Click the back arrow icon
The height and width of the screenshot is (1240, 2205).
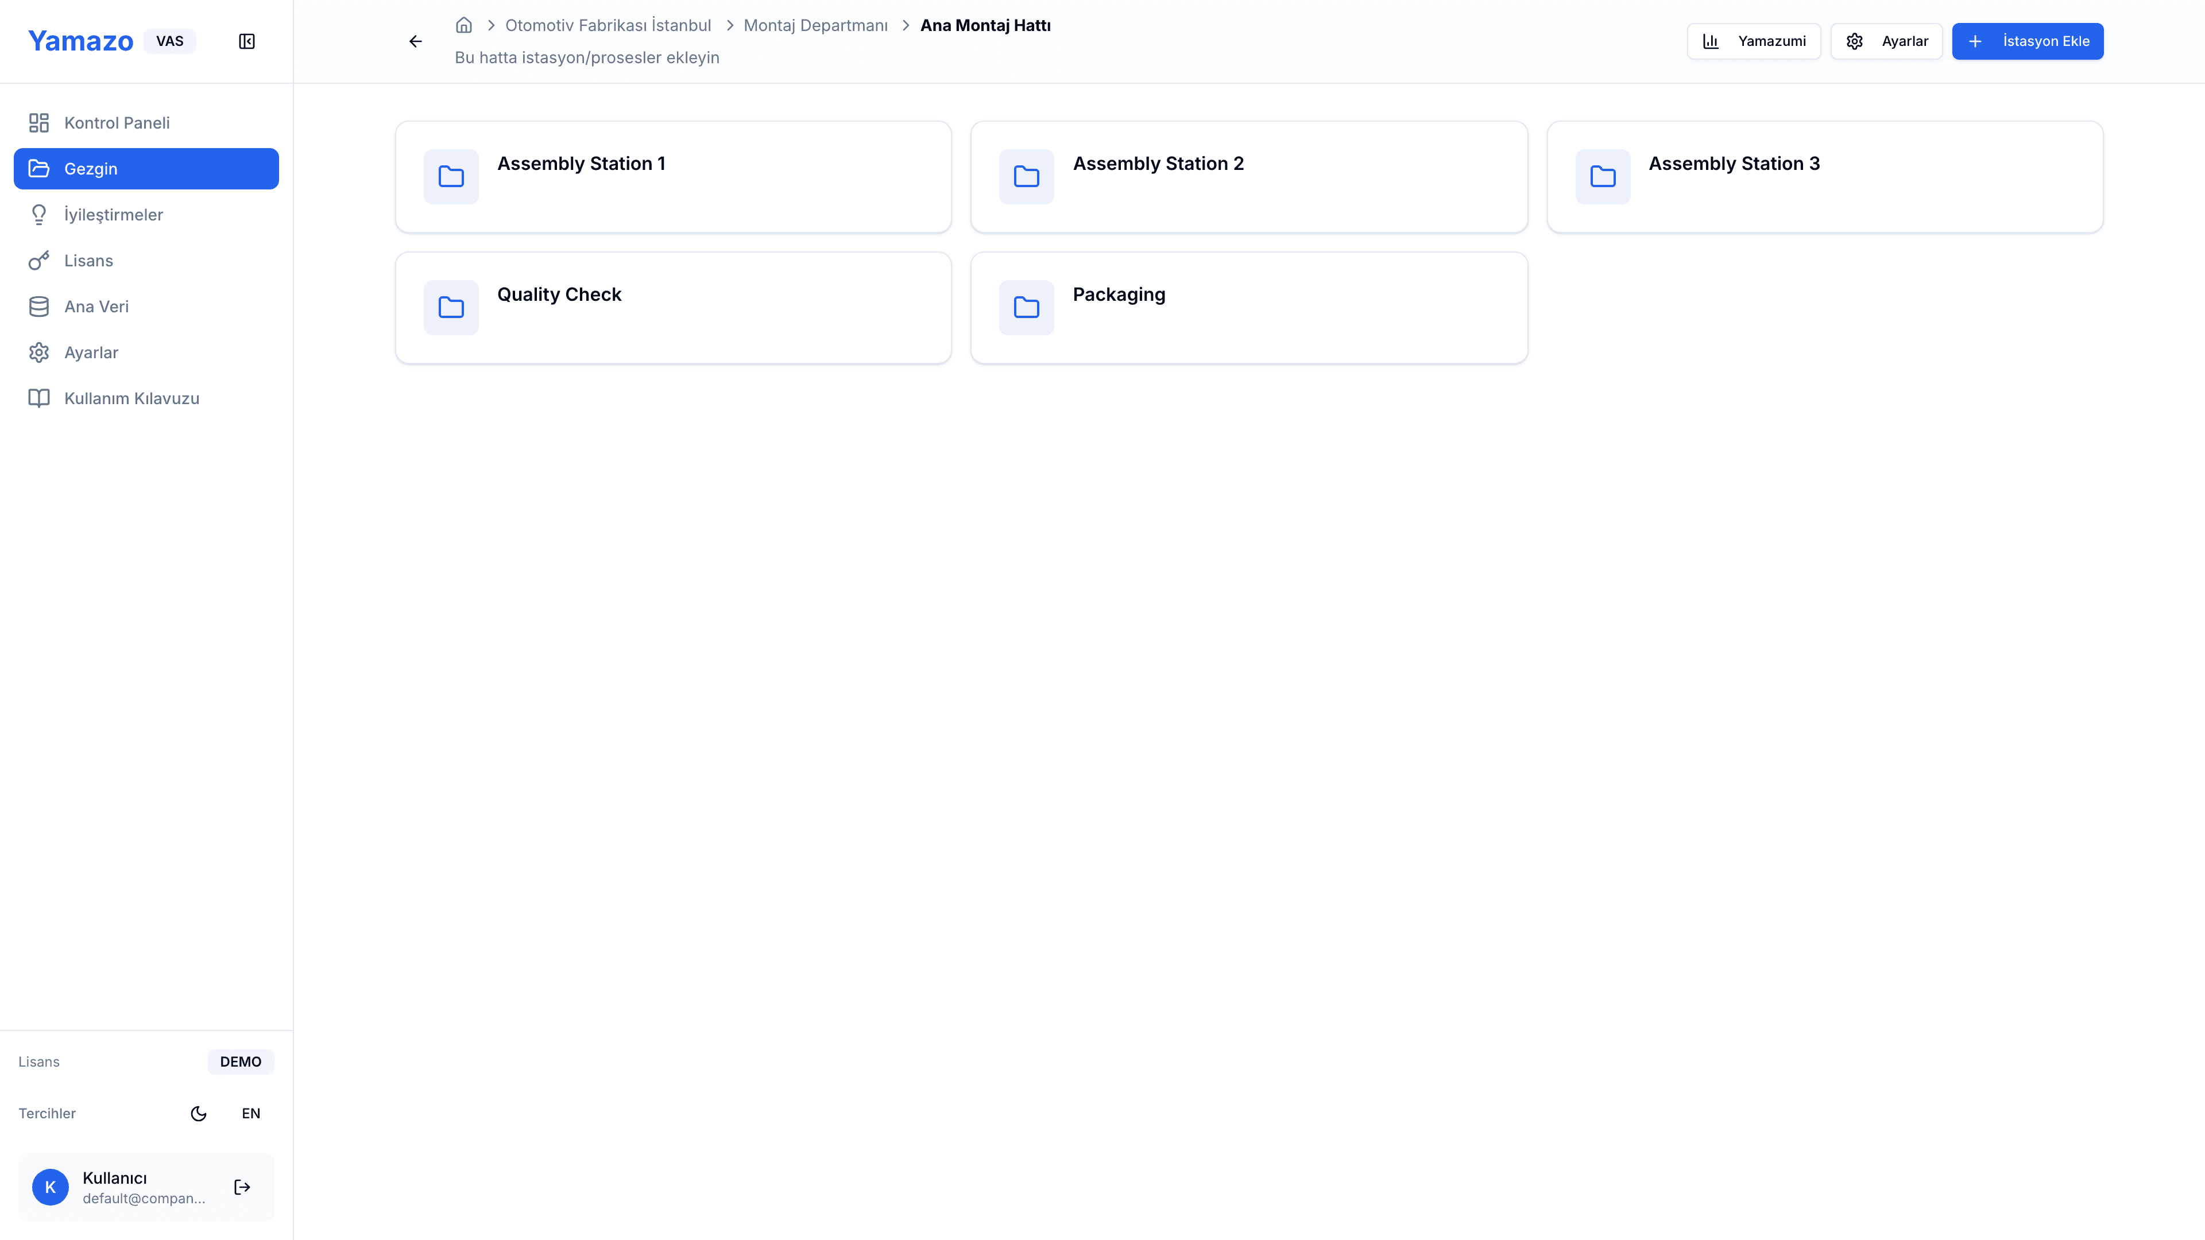click(415, 41)
